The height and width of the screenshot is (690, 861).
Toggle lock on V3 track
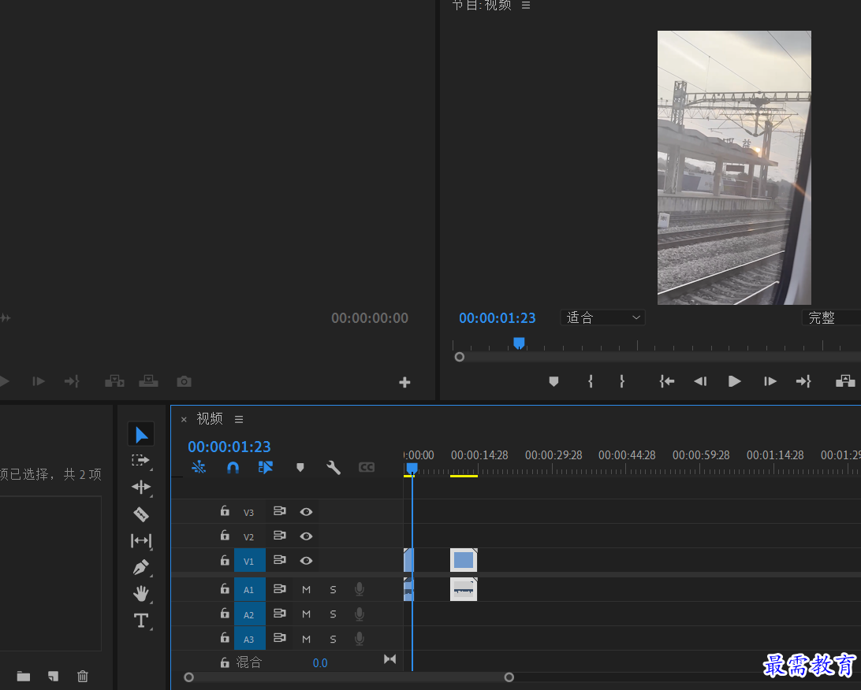tap(225, 511)
